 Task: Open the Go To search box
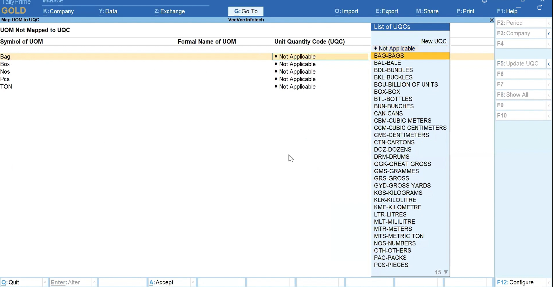click(x=246, y=11)
